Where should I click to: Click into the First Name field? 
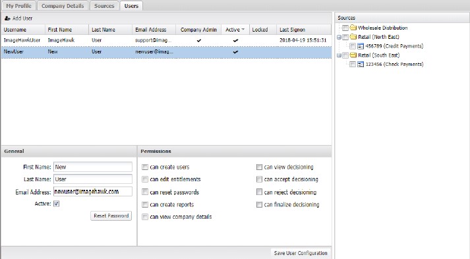click(93, 167)
